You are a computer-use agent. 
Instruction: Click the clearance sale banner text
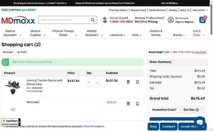click(40, 3)
